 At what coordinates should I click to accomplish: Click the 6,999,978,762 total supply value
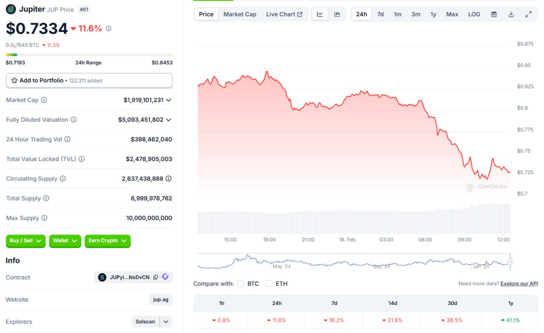151,198
